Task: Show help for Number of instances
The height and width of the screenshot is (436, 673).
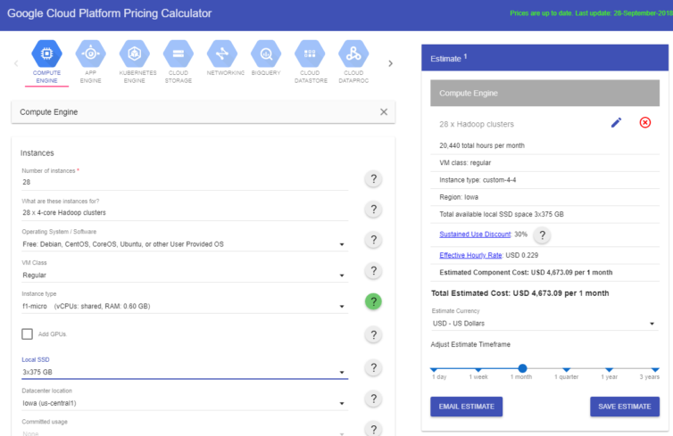Action: click(x=374, y=179)
